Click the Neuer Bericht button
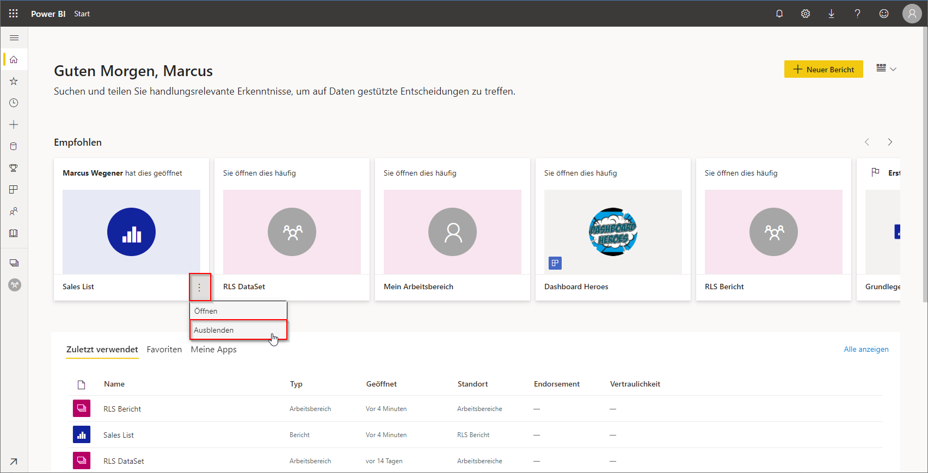 (x=823, y=69)
